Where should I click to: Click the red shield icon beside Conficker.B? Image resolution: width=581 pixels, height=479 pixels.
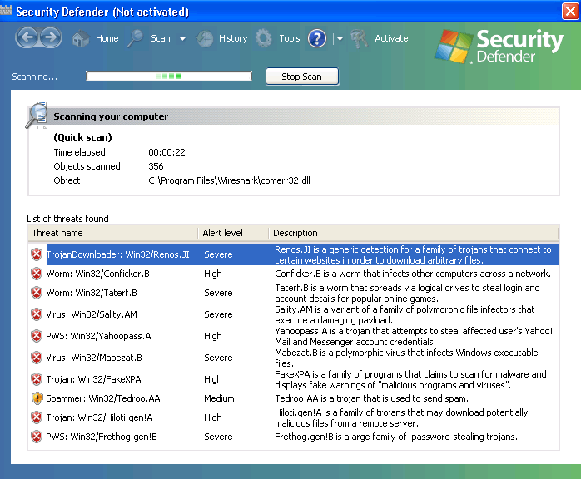tap(37, 273)
